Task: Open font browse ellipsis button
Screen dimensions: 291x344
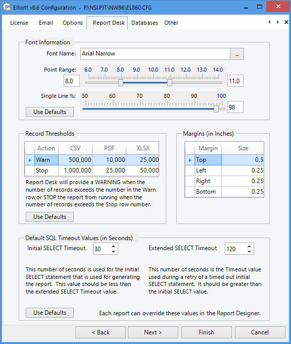Action: (237, 54)
